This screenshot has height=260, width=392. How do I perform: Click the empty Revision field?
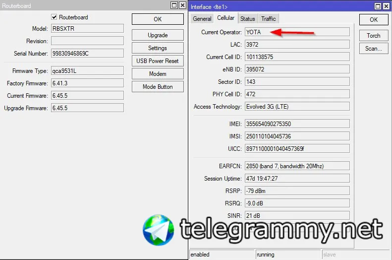88,41
